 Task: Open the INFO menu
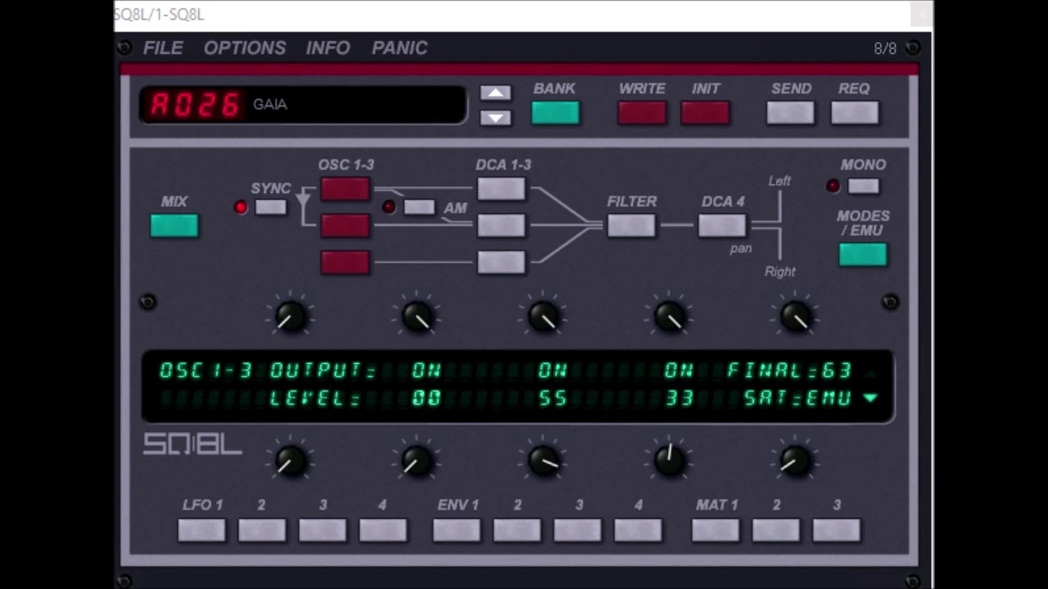328,48
